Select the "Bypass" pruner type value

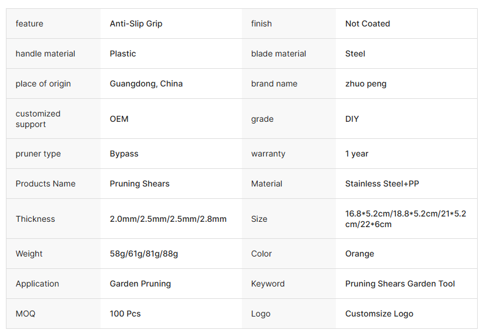tap(124, 154)
